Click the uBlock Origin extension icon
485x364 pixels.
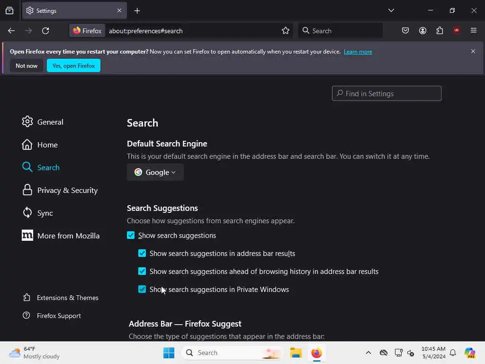pos(456,30)
